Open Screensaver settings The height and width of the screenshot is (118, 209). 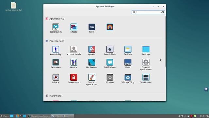tap(73, 79)
